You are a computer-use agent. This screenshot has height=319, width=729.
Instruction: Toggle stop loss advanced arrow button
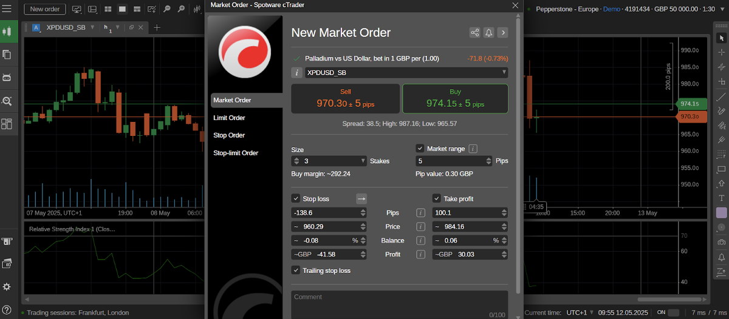pos(361,198)
